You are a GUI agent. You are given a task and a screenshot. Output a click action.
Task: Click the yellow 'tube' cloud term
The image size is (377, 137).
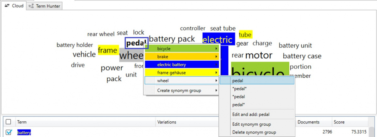tap(245, 35)
